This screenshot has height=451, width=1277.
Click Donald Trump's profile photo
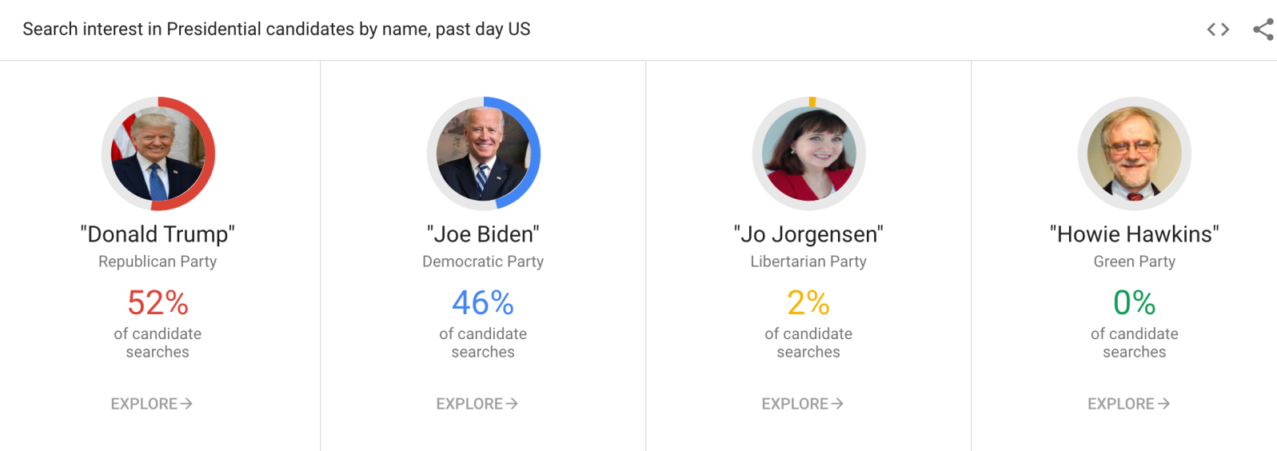tap(158, 154)
